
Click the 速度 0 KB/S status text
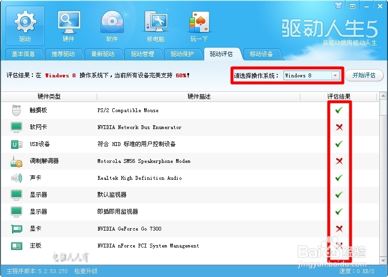[x=357, y=271]
